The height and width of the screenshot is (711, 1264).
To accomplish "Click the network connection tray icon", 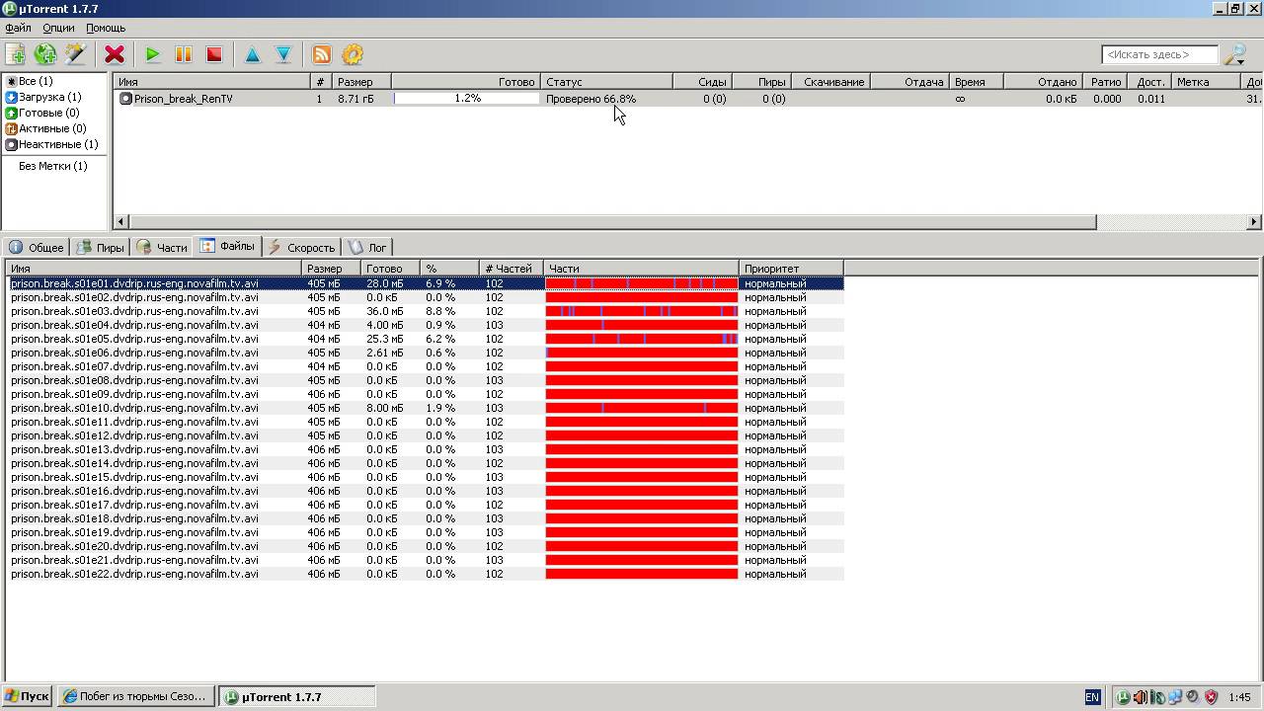I will [x=1173, y=697].
